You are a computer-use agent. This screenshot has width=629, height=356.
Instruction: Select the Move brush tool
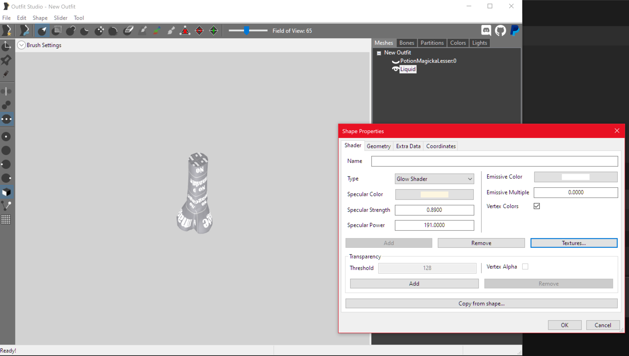[99, 30]
